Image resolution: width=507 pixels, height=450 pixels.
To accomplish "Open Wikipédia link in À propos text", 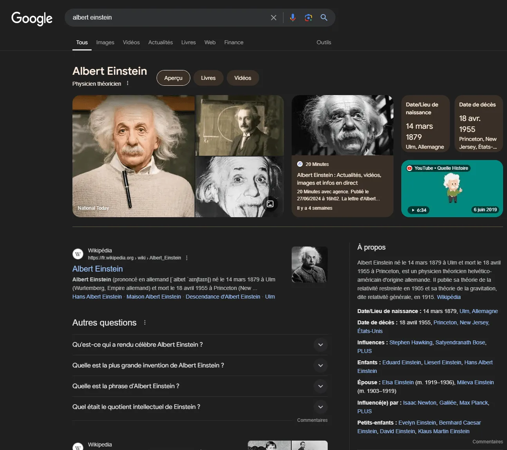I will pos(449,297).
